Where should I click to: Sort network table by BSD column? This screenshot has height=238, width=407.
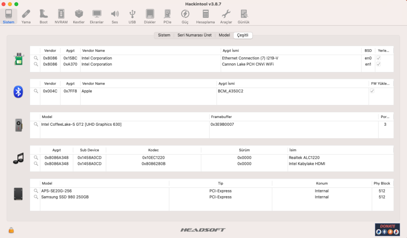click(x=368, y=50)
